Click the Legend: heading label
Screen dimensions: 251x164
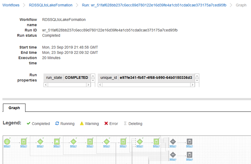coord(12,123)
